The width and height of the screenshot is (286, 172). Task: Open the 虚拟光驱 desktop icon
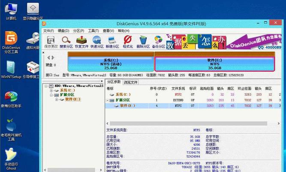(x=33, y=41)
